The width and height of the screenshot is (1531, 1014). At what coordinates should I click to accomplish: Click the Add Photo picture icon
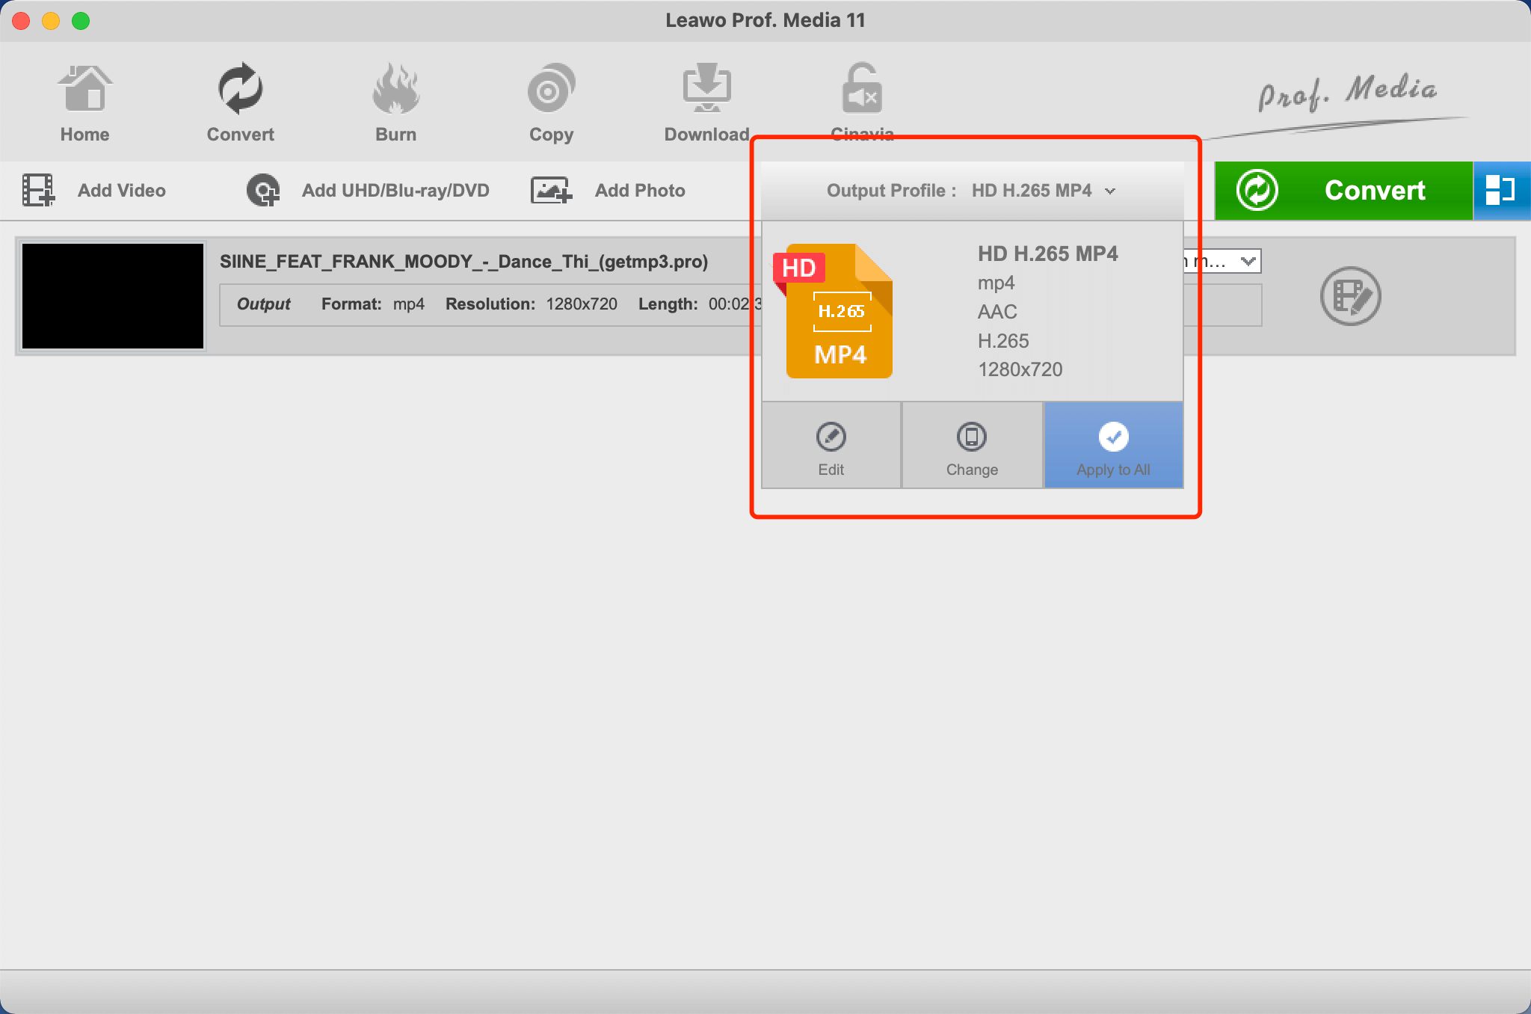pos(551,190)
